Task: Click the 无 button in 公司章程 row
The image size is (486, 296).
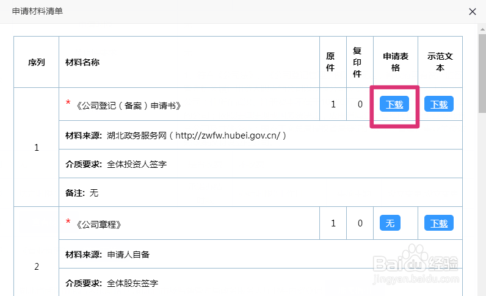Action: (390, 223)
